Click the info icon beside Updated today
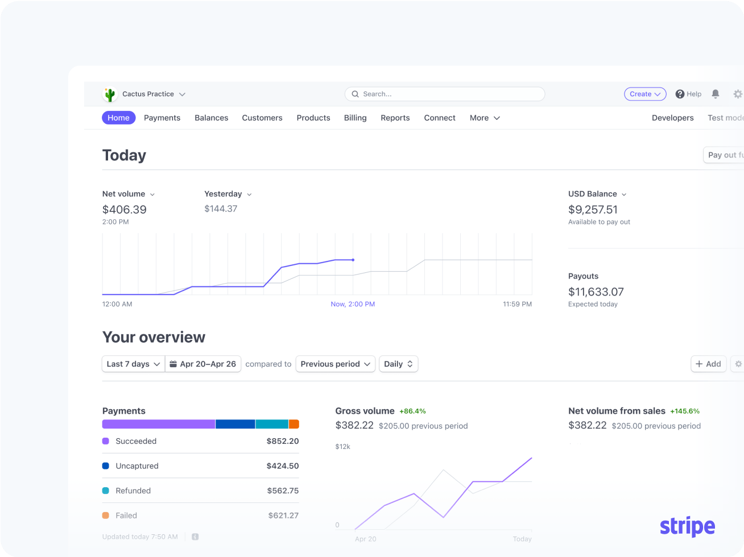 pyautogui.click(x=195, y=537)
